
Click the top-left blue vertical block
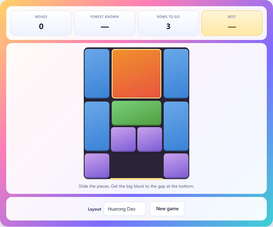97,74
